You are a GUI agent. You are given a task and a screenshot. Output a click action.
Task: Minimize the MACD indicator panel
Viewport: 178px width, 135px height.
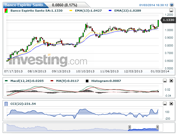[x=165, y=81]
